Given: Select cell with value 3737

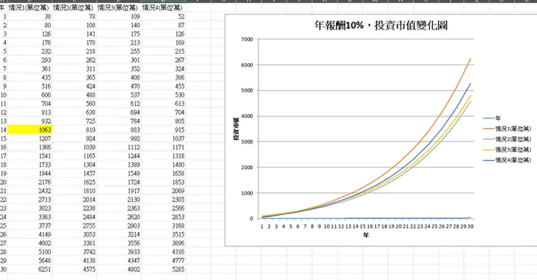Looking at the screenshot, I should click(x=30, y=226).
